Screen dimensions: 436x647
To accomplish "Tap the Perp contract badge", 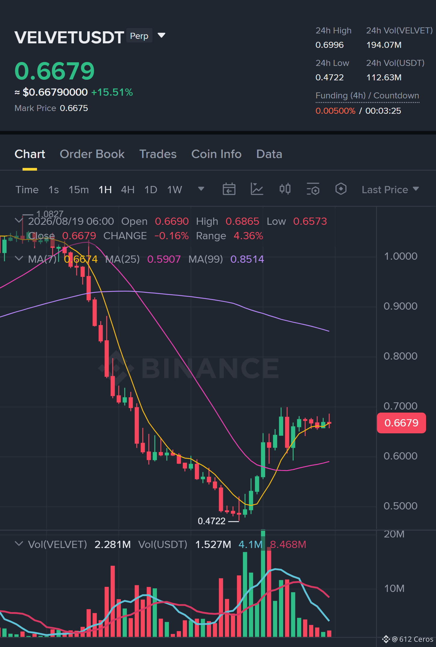I will click(139, 36).
